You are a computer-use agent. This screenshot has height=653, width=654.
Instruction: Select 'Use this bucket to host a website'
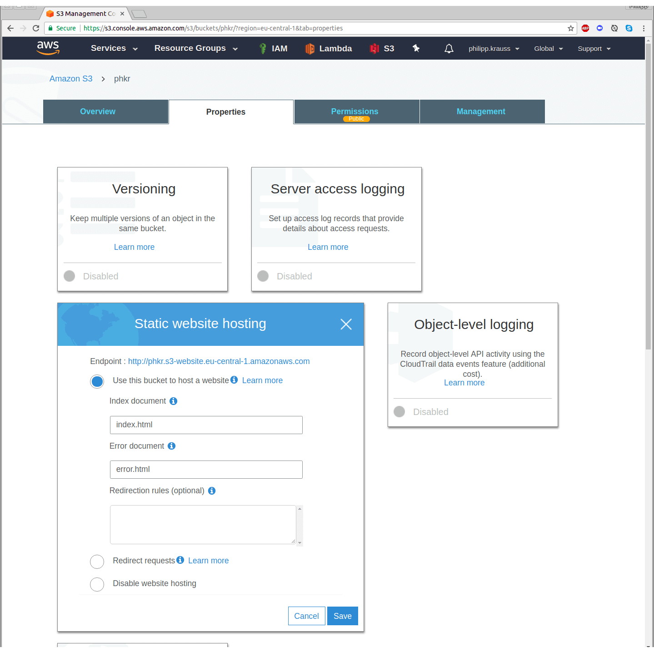(x=97, y=381)
